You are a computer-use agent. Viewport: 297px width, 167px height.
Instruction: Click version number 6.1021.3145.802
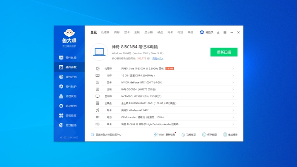[69, 138]
